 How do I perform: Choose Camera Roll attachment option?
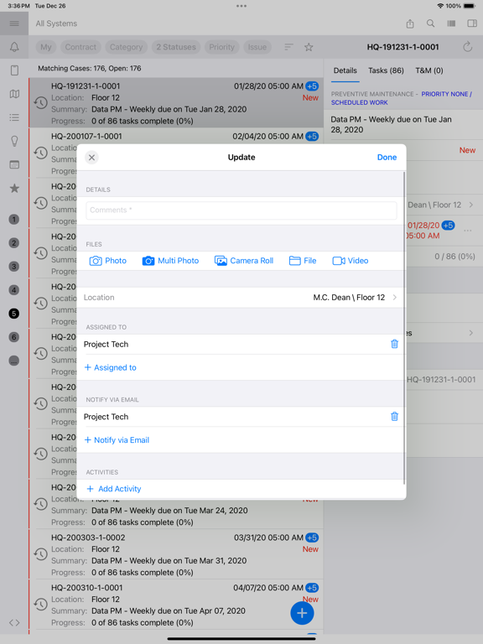click(244, 261)
